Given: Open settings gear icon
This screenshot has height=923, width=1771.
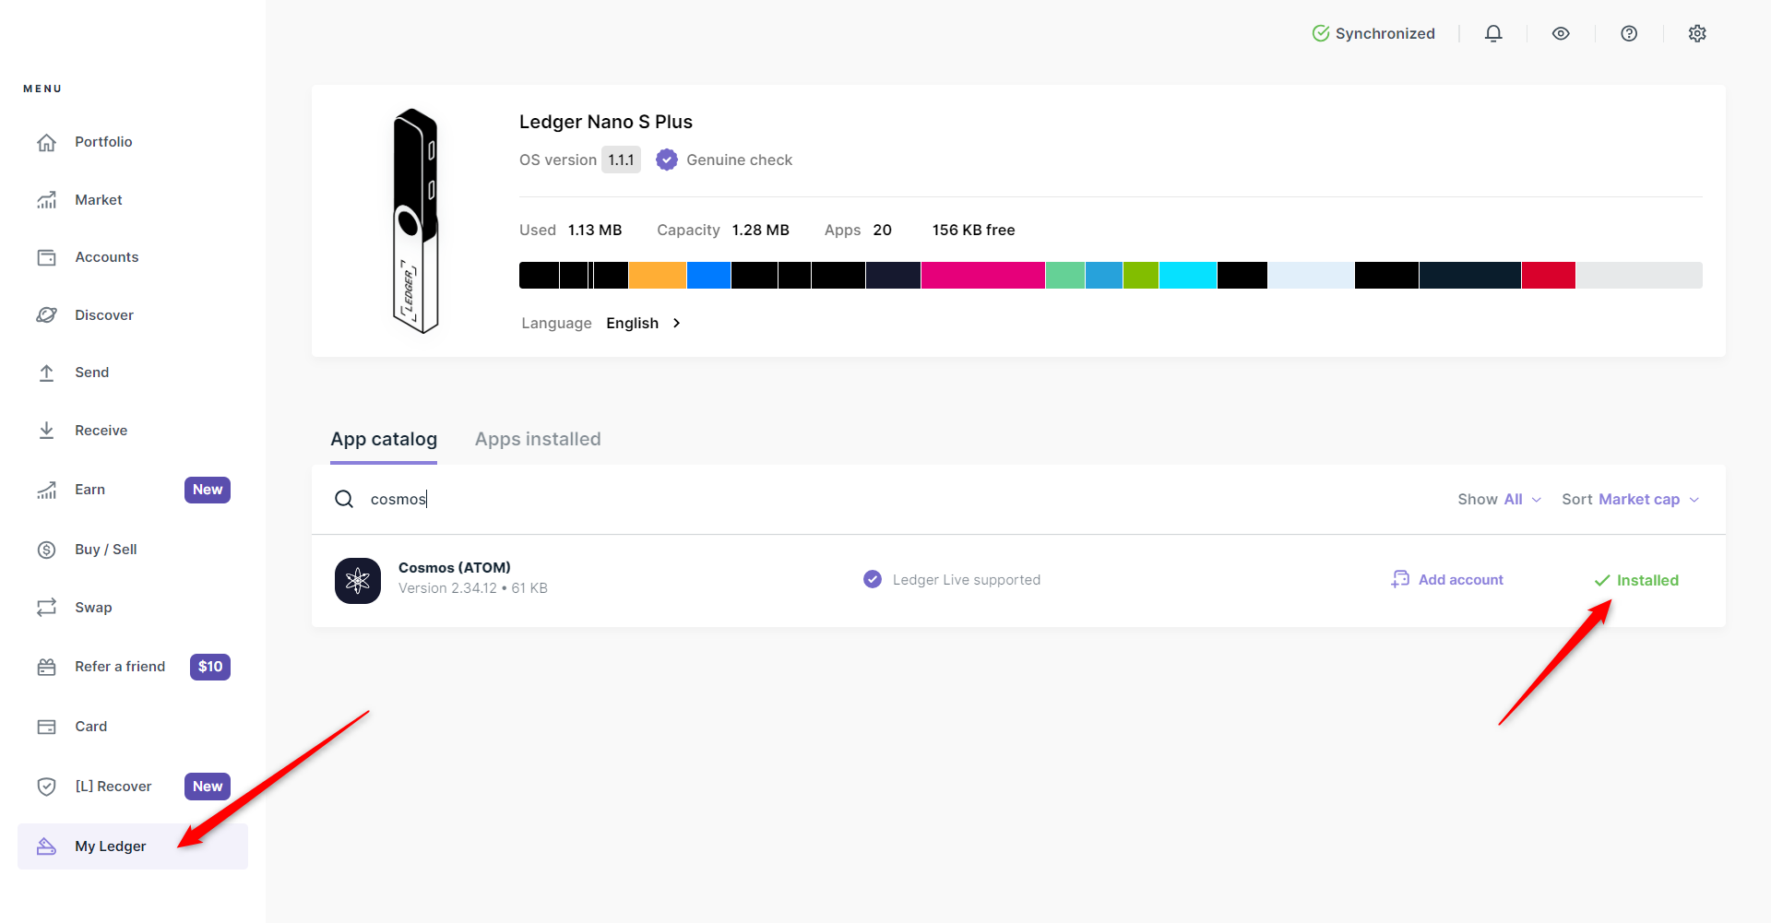Looking at the screenshot, I should click(1697, 33).
